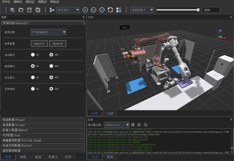Pause the simulation run
Viewport: 234px width, 161px height.
coord(94,10)
